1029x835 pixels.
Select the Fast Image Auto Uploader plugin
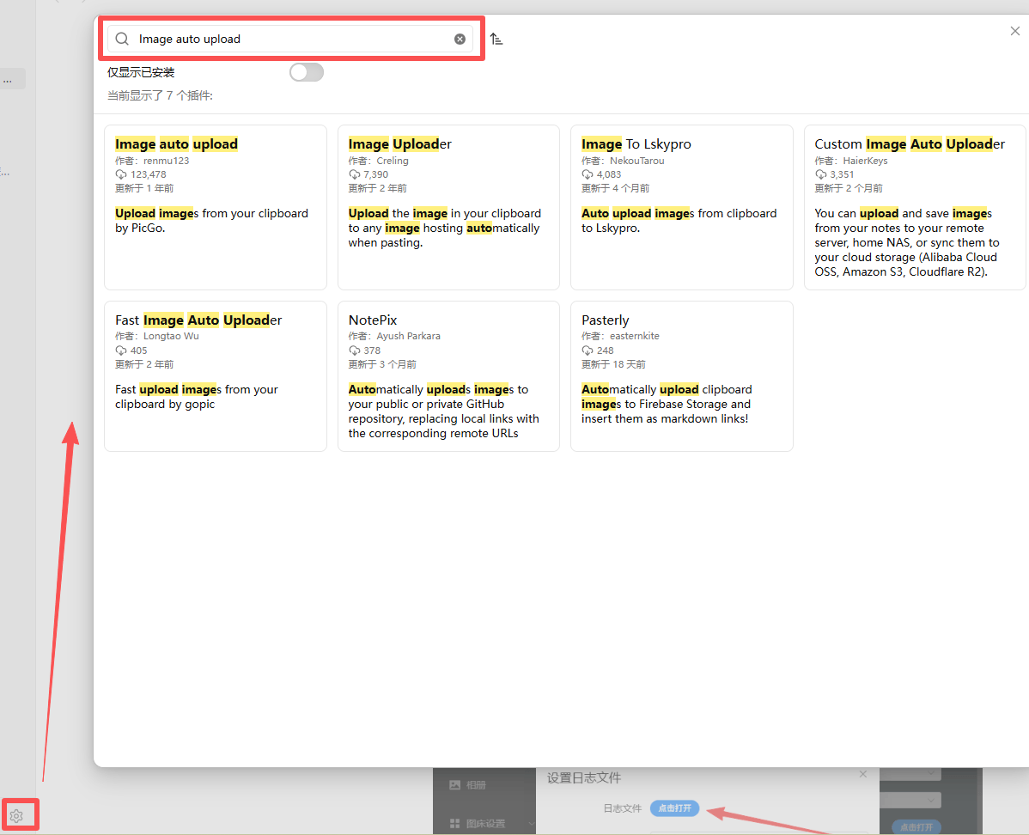coord(216,376)
